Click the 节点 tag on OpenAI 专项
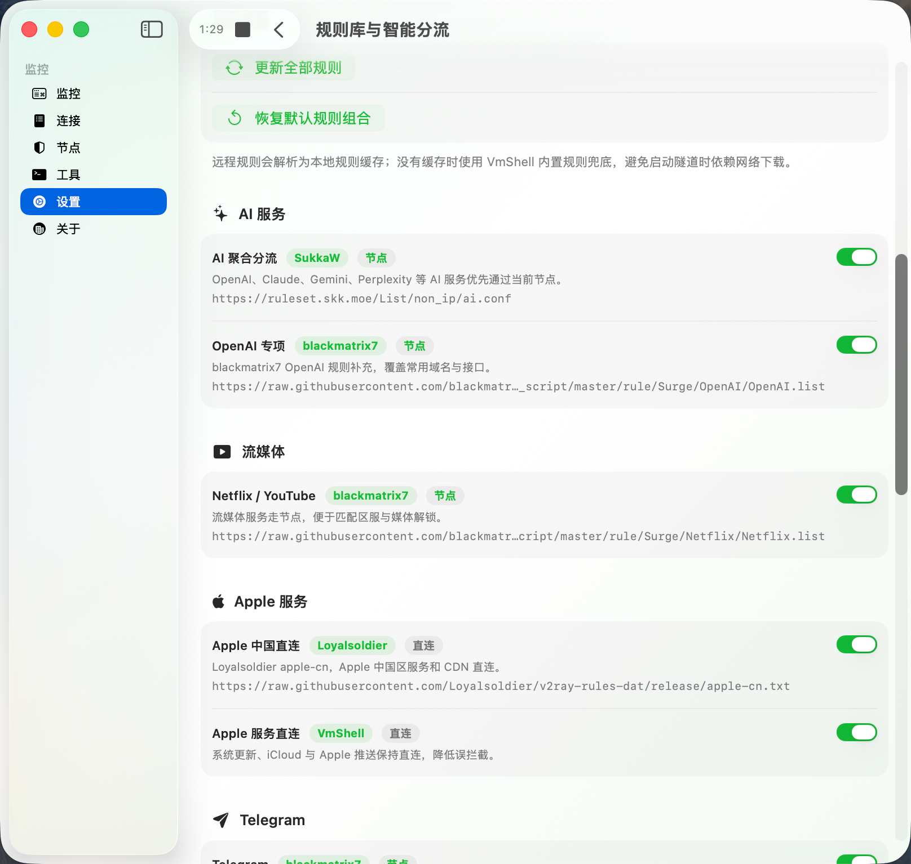911x864 pixels. coord(415,346)
